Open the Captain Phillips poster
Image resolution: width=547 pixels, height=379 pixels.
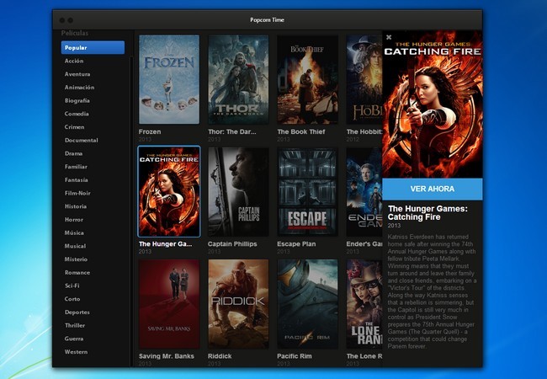[x=238, y=191]
